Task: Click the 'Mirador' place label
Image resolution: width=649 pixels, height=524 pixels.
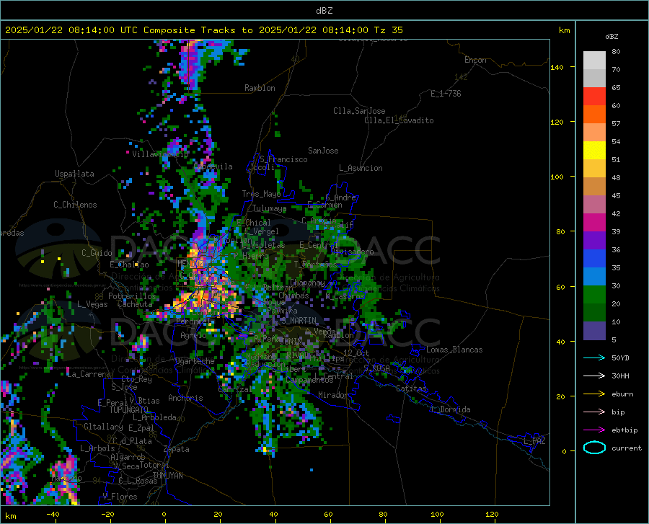Action: 332,395
